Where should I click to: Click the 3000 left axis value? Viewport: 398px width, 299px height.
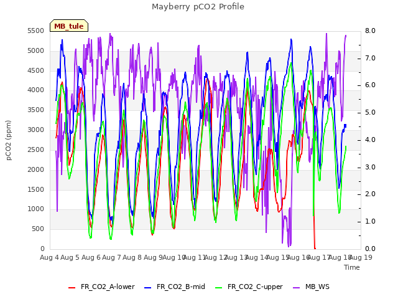pyautogui.click(x=36, y=130)
